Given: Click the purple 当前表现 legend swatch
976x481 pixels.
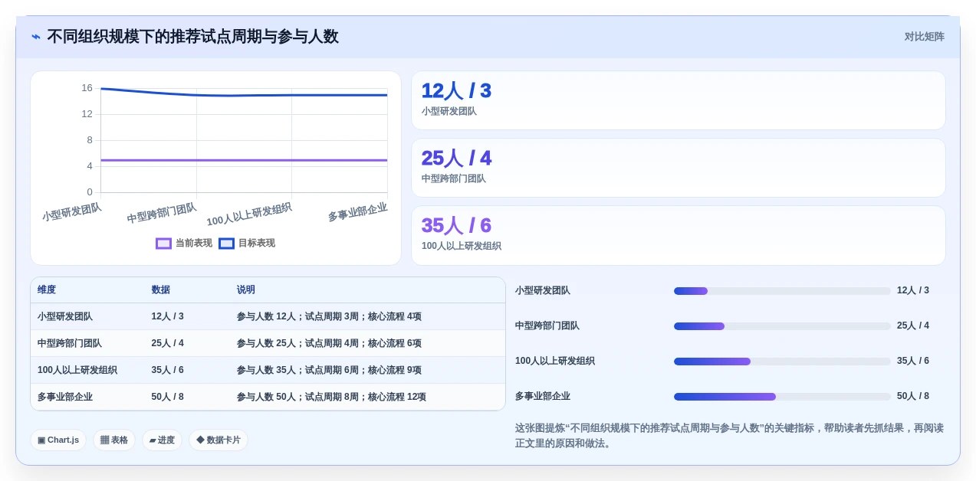Looking at the screenshot, I should click(163, 244).
